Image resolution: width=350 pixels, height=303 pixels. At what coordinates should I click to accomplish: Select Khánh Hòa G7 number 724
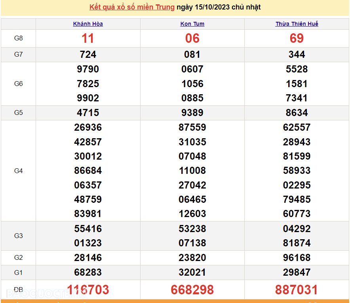[88, 55]
